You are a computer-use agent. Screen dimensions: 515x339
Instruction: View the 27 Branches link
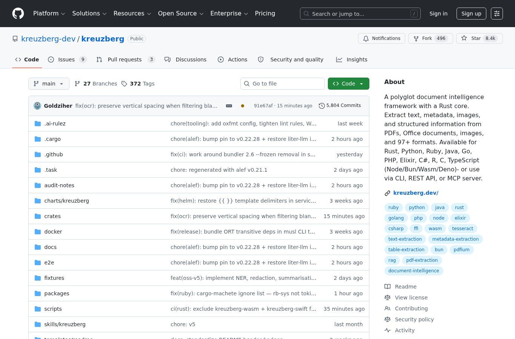(x=96, y=84)
